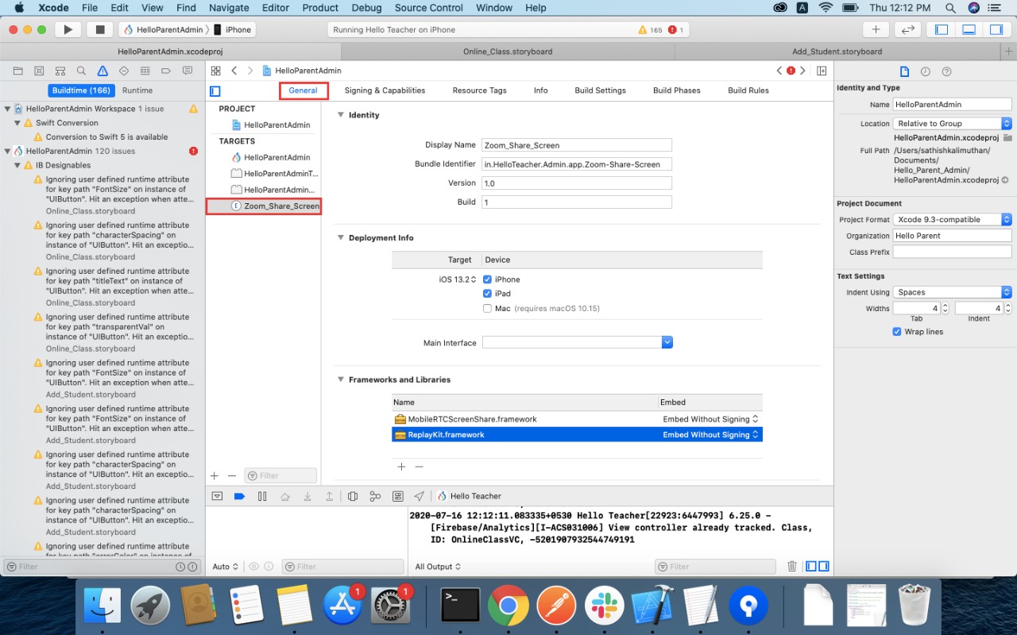Open Simulate Location arrow in the debug bar

pyautogui.click(x=420, y=497)
